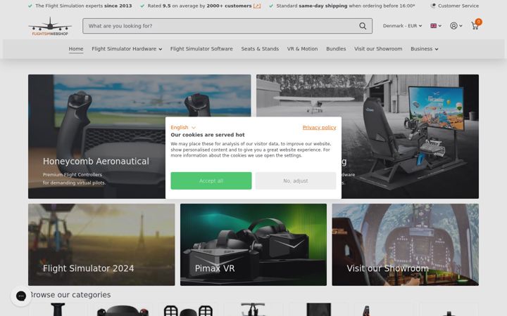The height and width of the screenshot is (316, 507).
Task: Click the Accept all cookies button
Action: click(x=211, y=181)
